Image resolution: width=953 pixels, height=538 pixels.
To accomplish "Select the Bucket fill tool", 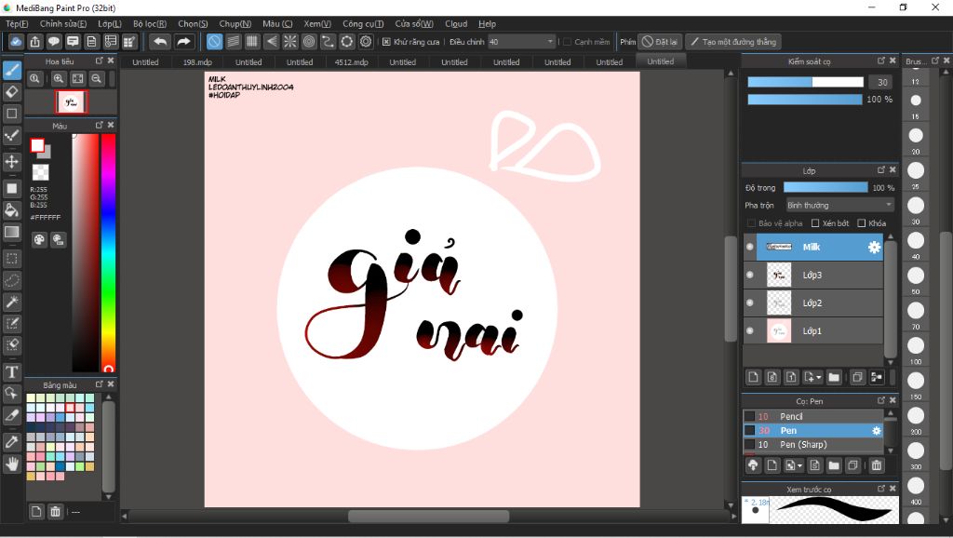I will tap(12, 209).
